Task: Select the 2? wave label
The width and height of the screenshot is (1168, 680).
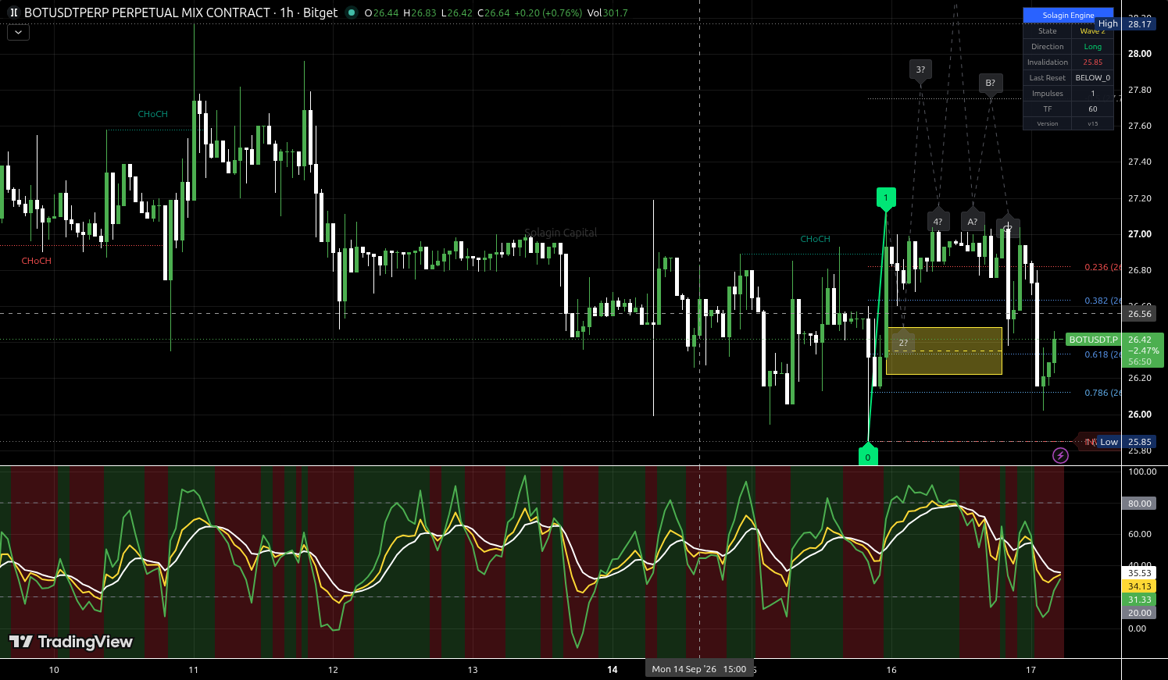Action: coord(903,343)
